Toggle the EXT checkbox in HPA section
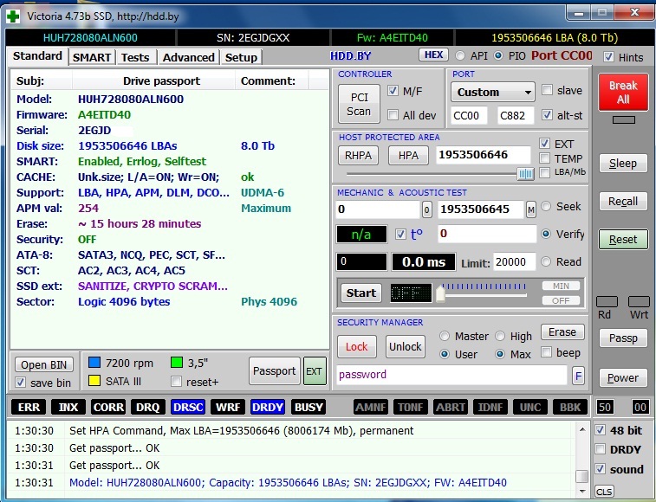The width and height of the screenshot is (656, 502). (x=544, y=144)
